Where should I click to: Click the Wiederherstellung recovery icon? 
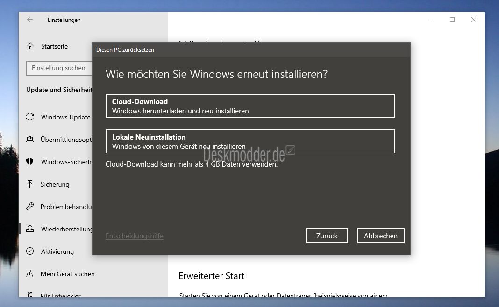[30, 229]
